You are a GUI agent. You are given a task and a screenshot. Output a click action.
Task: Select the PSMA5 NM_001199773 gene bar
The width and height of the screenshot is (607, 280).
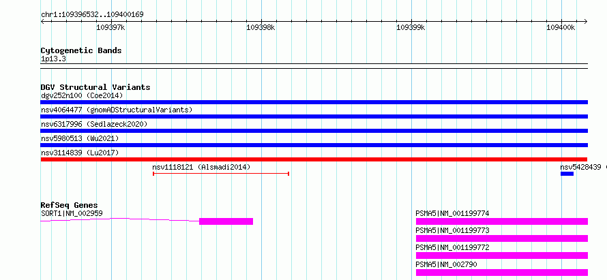(502, 238)
